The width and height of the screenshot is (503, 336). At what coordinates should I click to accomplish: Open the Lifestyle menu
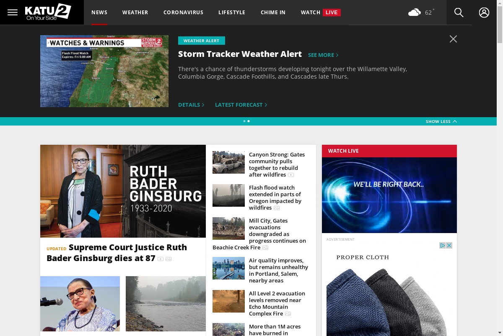[x=232, y=13]
